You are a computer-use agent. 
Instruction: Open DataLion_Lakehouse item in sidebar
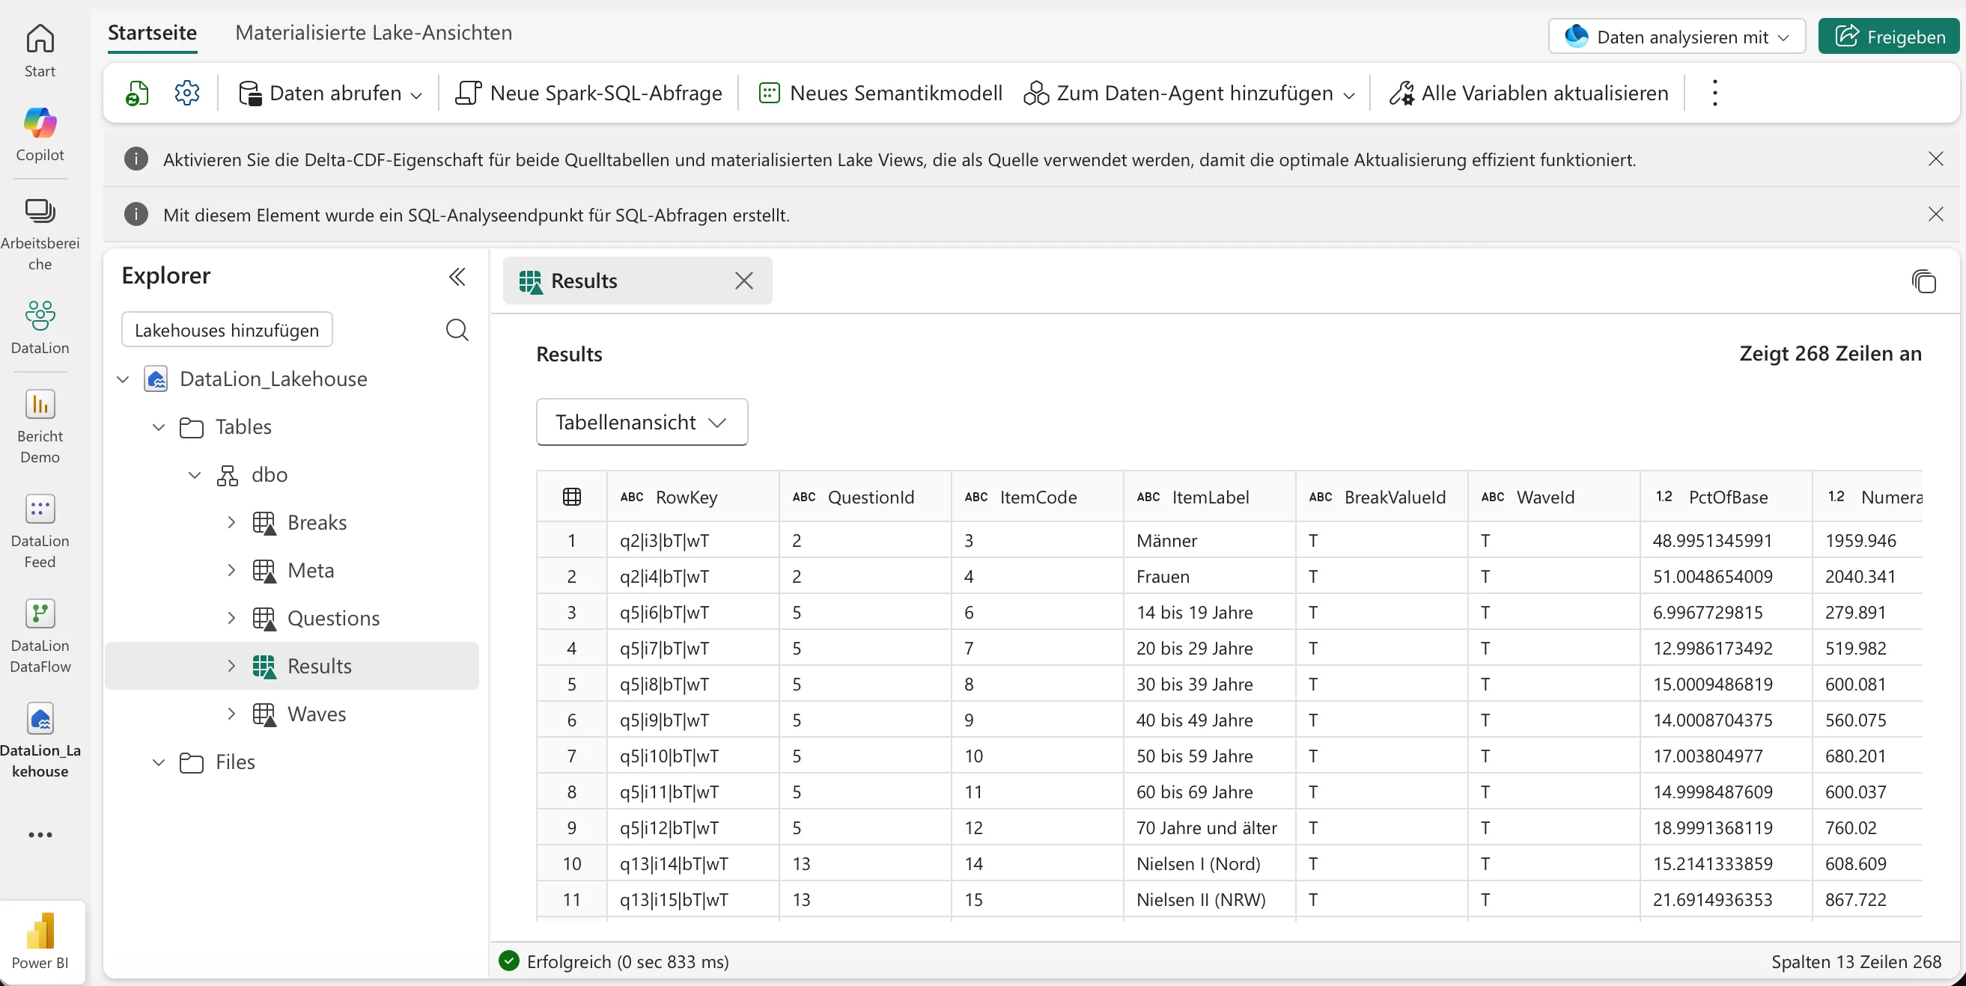pyautogui.click(x=40, y=740)
